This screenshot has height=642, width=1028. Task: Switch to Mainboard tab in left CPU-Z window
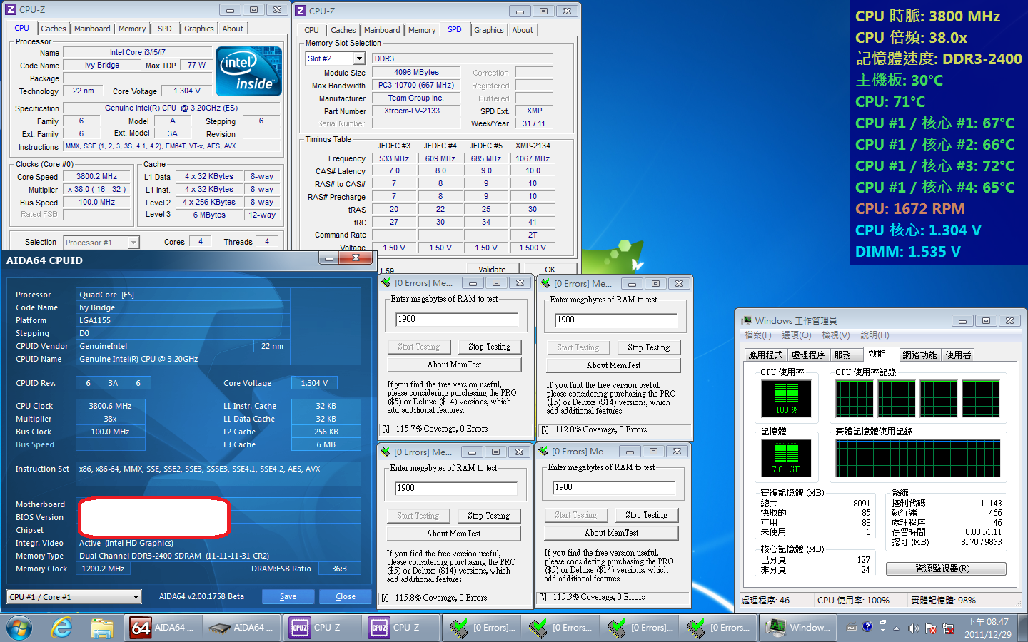(92, 29)
